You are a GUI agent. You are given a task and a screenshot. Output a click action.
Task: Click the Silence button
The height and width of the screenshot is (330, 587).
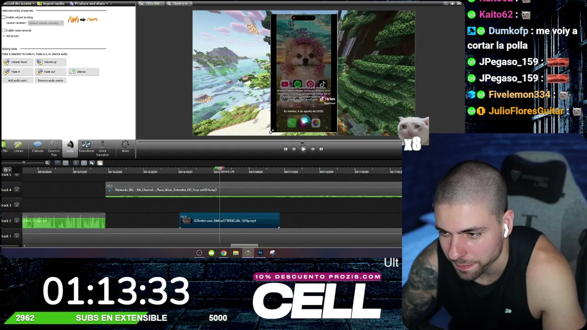[83, 71]
